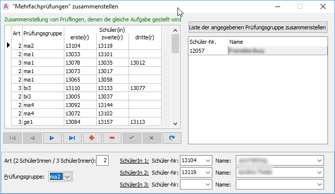Select the 12057 row in right list
Screen dimensions: 335x194
click(x=258, y=51)
